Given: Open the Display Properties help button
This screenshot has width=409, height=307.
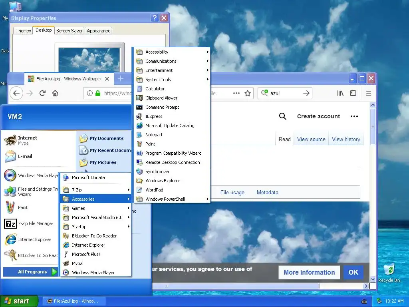Looking at the screenshot, I should [155, 18].
